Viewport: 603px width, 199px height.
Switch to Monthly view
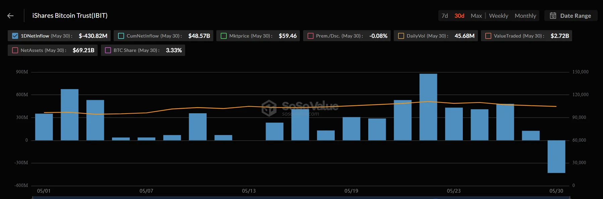[525, 16]
